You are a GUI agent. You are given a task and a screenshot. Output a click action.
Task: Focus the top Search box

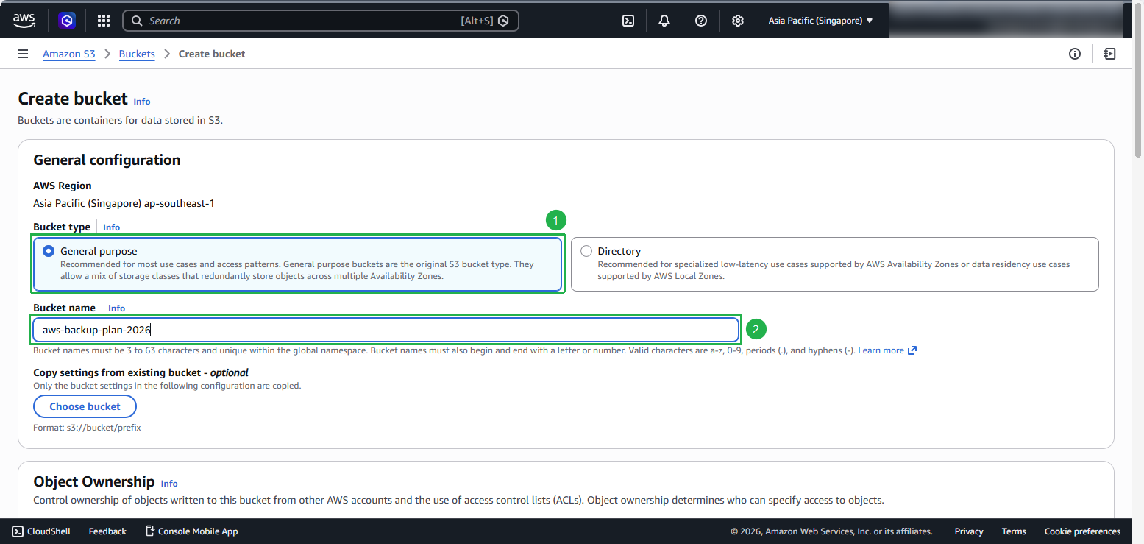[321, 21]
